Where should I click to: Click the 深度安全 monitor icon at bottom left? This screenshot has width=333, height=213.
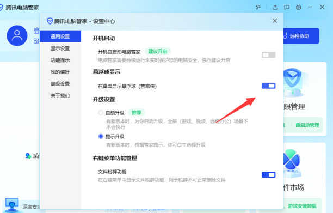pos(12,205)
